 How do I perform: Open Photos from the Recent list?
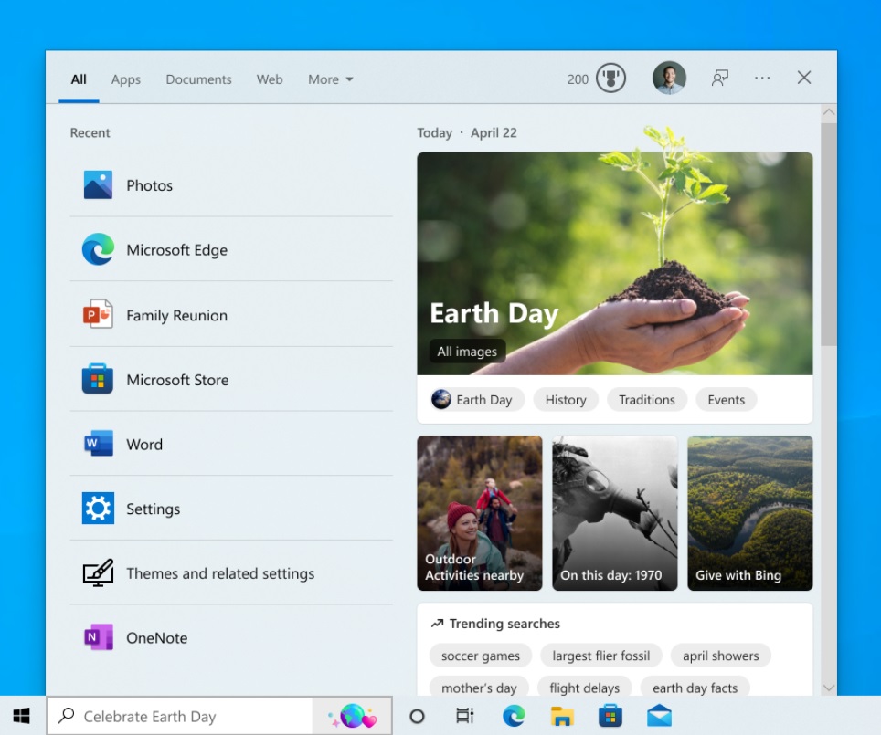(148, 185)
